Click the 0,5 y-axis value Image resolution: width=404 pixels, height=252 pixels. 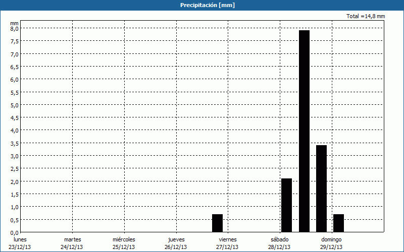(15, 220)
